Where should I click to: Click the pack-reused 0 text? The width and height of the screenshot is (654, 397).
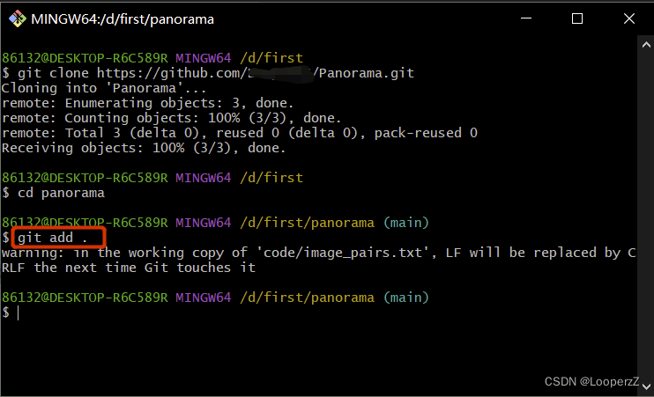(426, 133)
